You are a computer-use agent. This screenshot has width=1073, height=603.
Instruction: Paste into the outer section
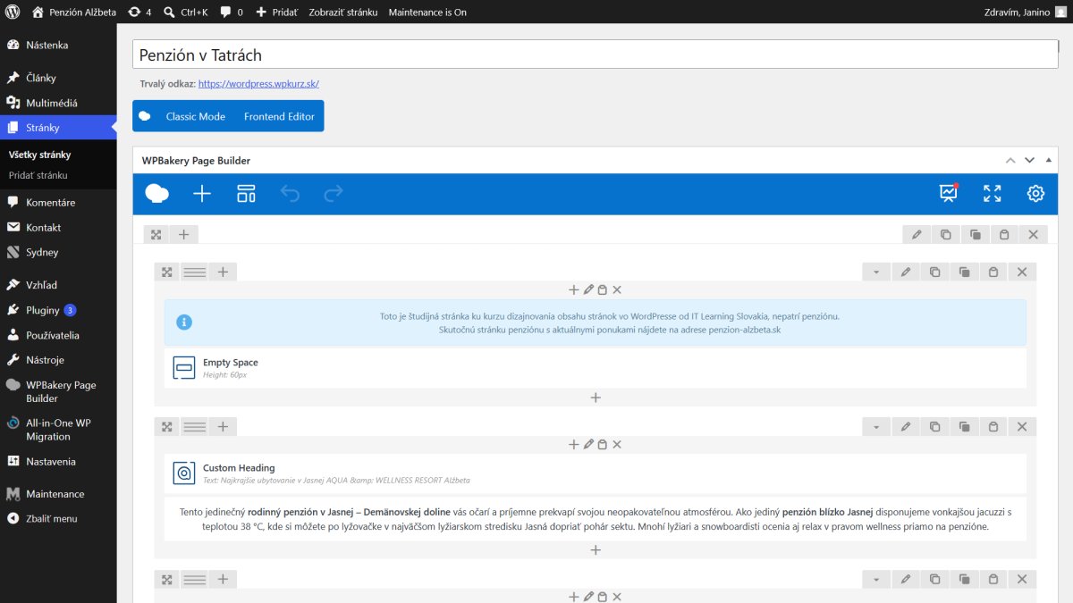(x=1004, y=235)
